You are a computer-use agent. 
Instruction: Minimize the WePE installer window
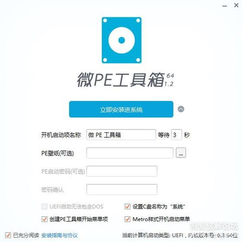pyautogui.click(x=225, y=6)
